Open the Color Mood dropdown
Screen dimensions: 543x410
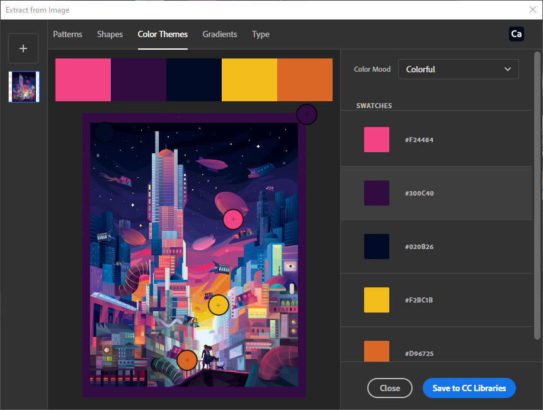tap(458, 69)
